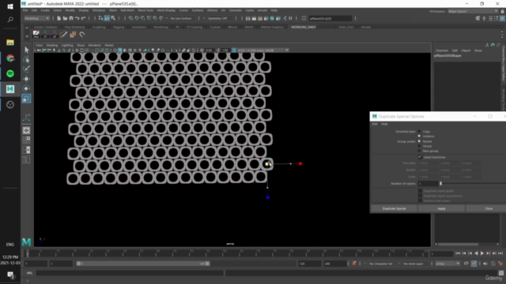Open Maya from Windows taskbar
The height and width of the screenshot is (284, 506).
pos(10,89)
